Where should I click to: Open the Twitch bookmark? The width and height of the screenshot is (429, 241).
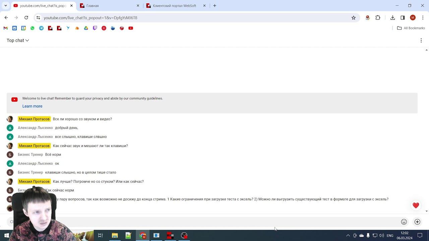point(95,28)
